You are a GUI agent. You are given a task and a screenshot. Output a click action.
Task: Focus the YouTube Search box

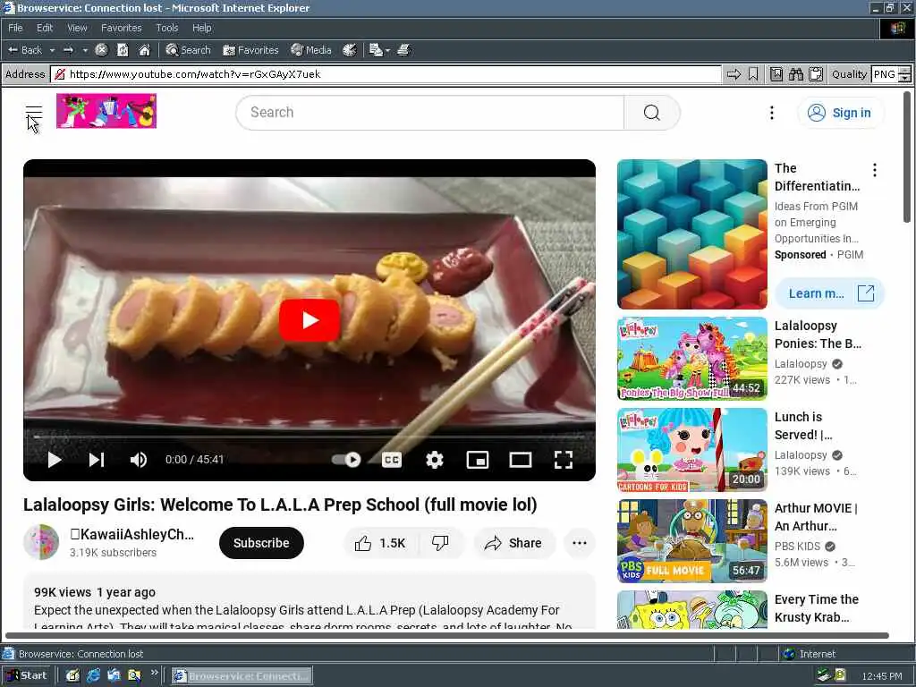click(x=430, y=112)
